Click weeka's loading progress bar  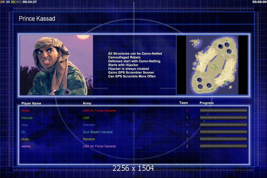click(223, 146)
